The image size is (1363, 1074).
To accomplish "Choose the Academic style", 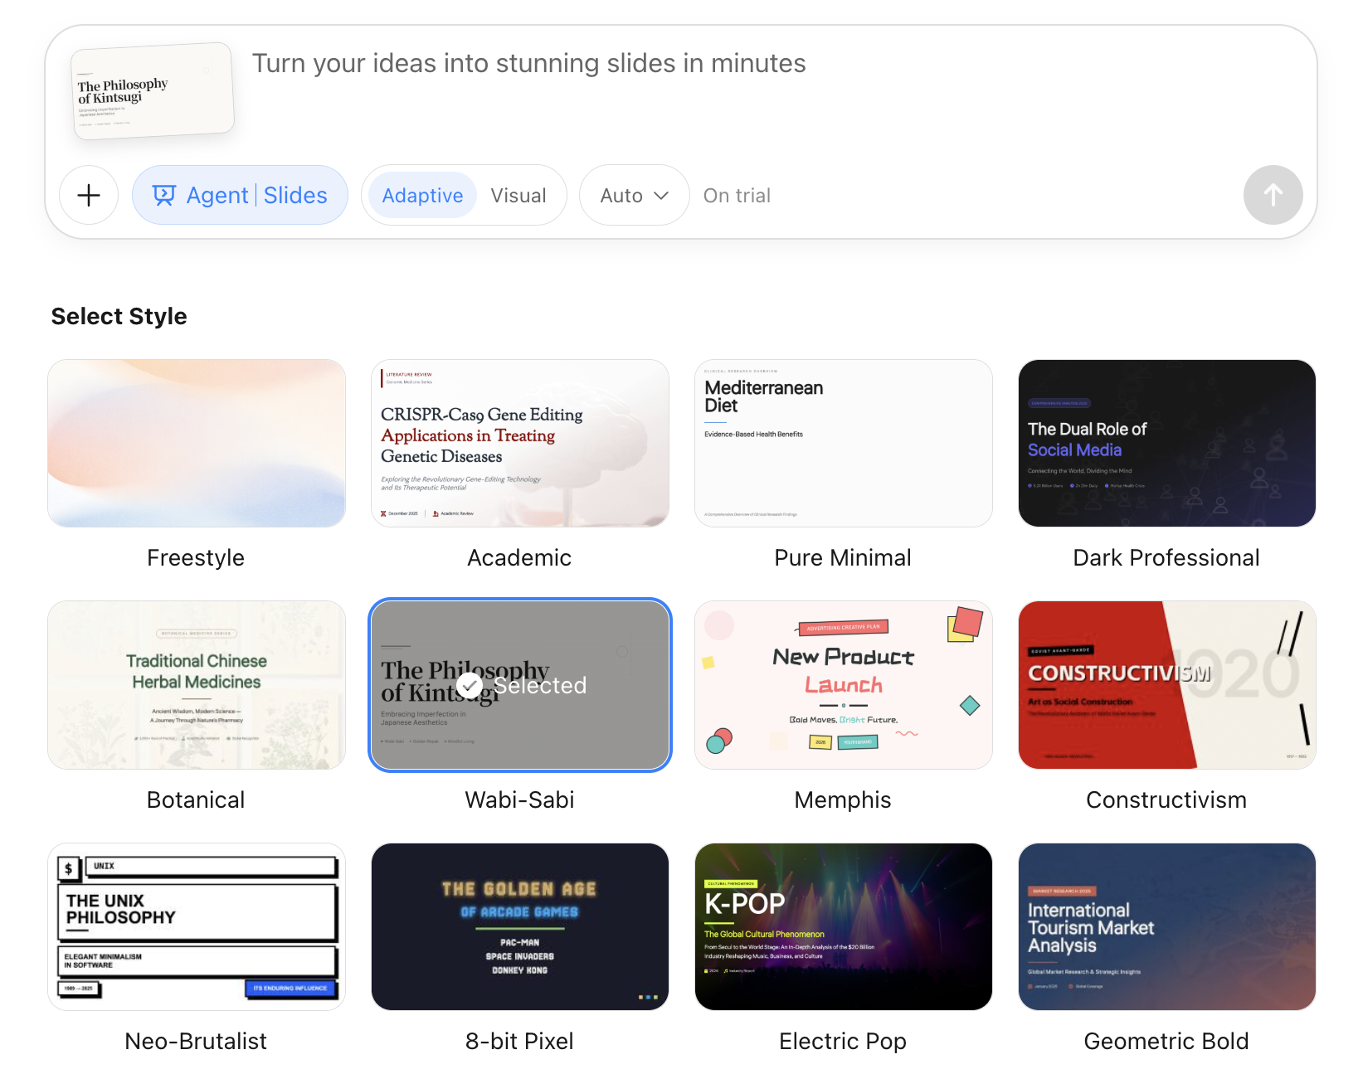I will pyautogui.click(x=519, y=444).
